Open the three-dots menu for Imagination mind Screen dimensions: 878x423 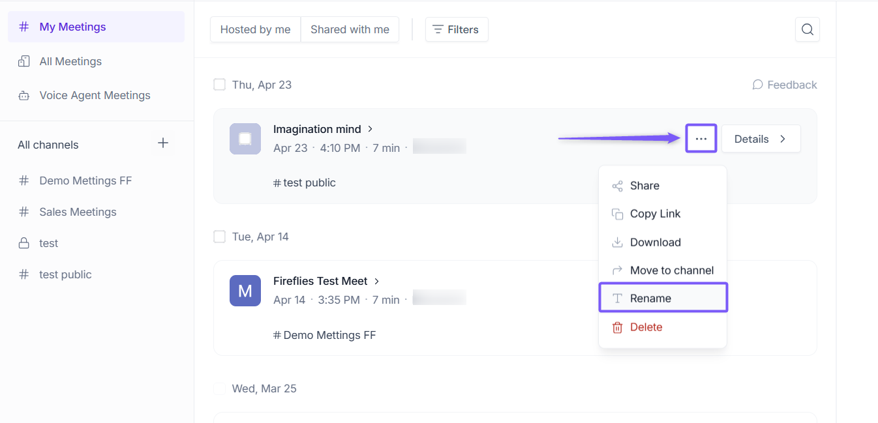(x=701, y=139)
